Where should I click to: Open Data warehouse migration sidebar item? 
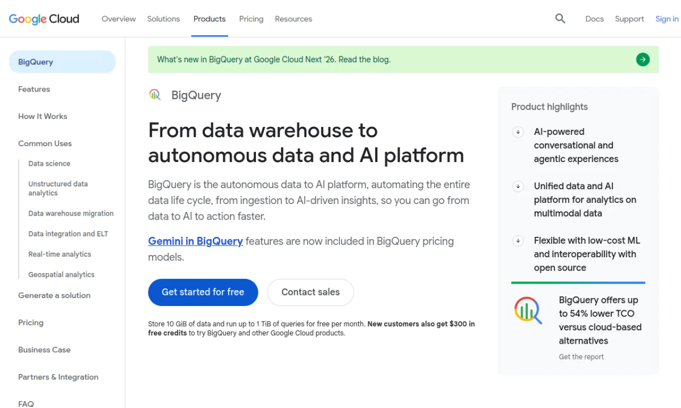71,214
